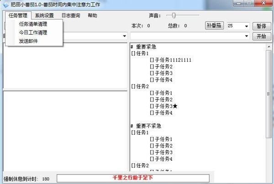
Task: Click the 本次 count value
Action: (148, 26)
